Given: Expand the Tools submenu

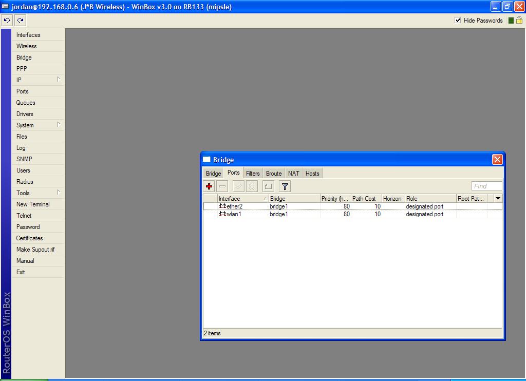Looking at the screenshot, I should pyautogui.click(x=59, y=193).
